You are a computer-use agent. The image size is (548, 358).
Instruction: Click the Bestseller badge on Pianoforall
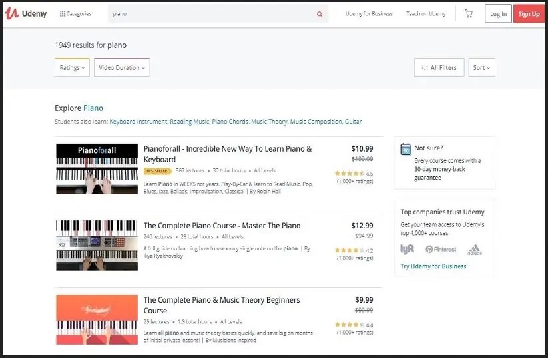click(158, 171)
